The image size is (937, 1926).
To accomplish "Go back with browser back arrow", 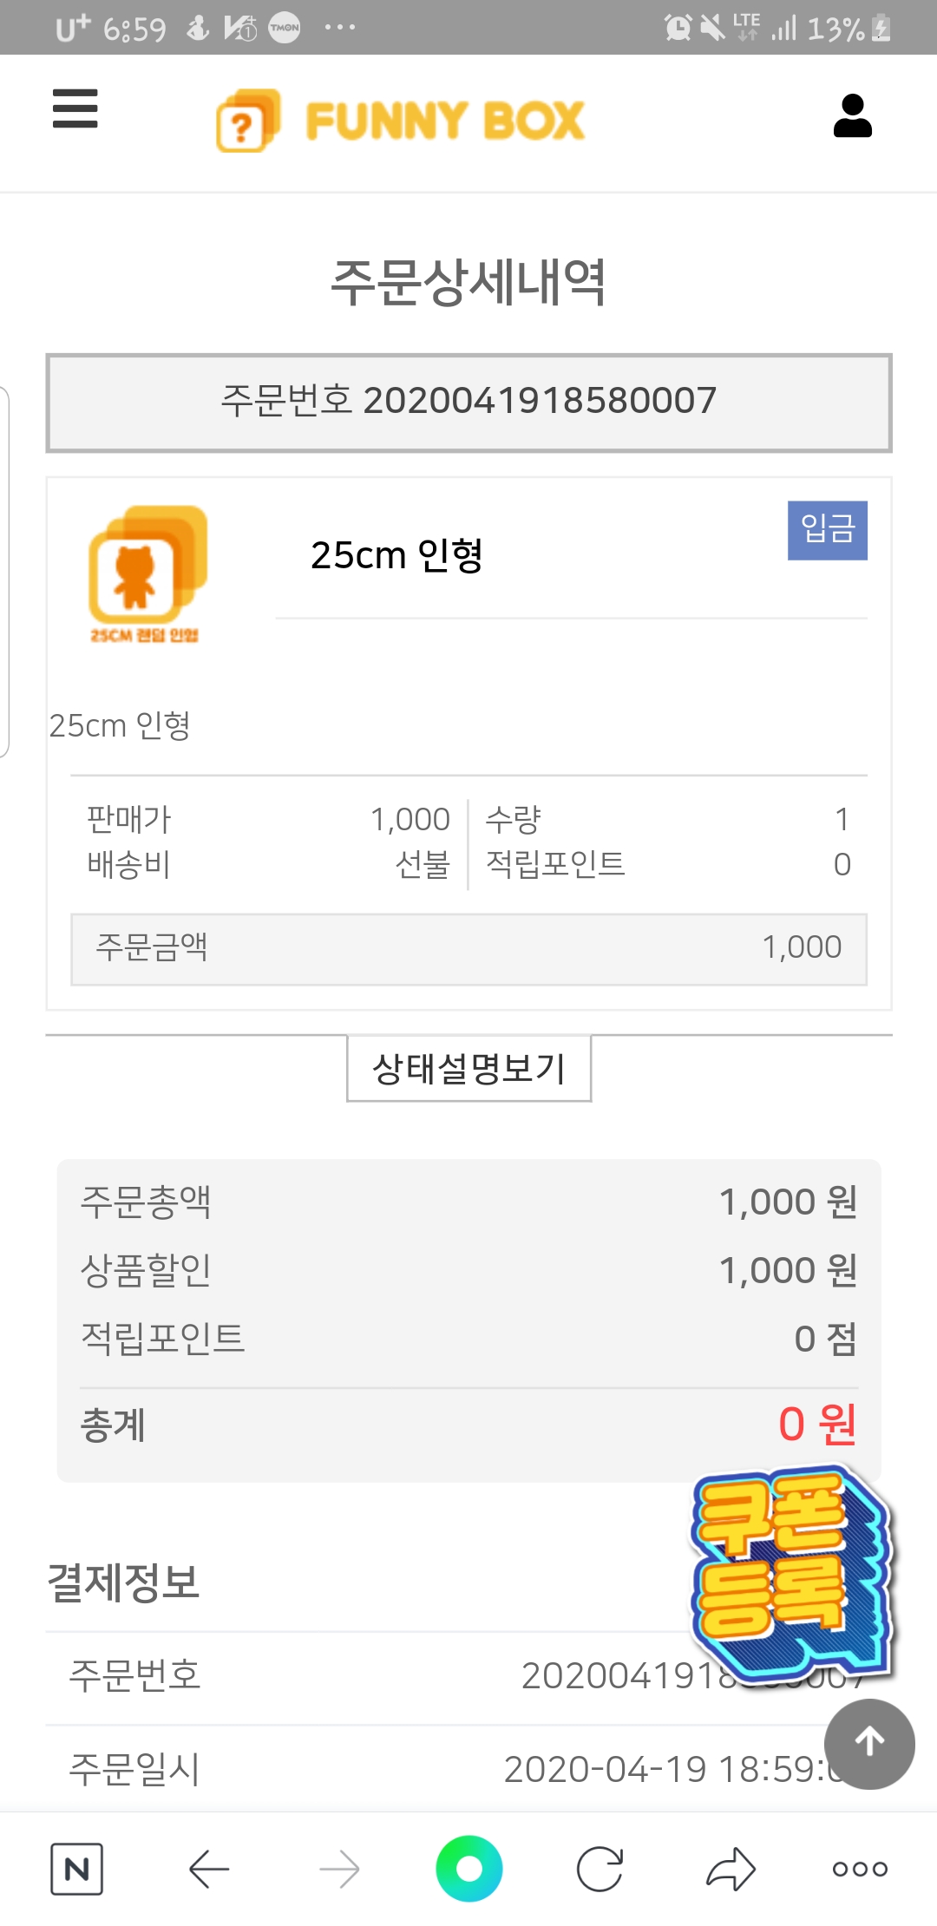I will [209, 1869].
